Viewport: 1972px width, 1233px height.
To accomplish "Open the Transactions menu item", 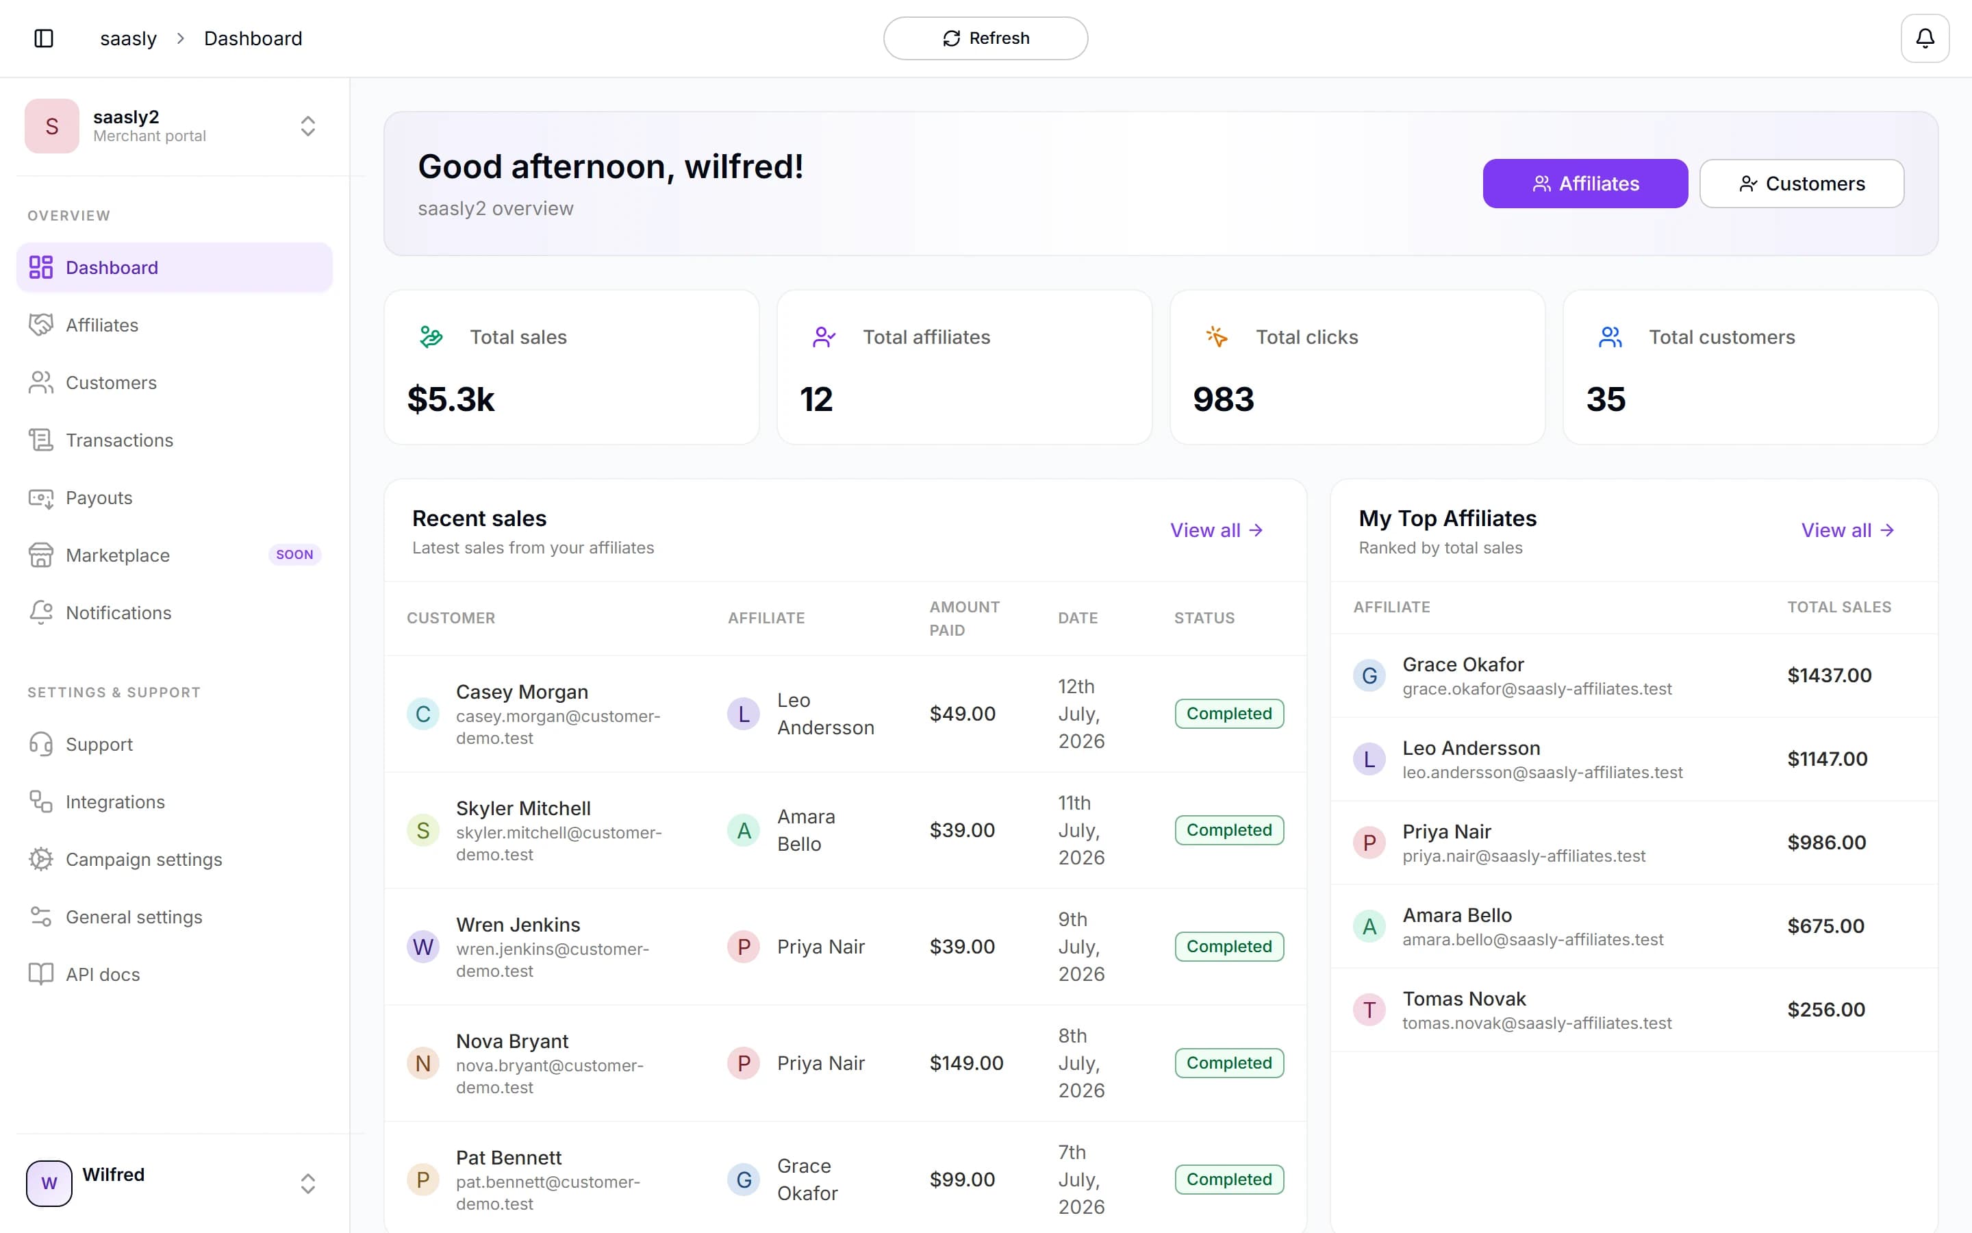I will 175,440.
